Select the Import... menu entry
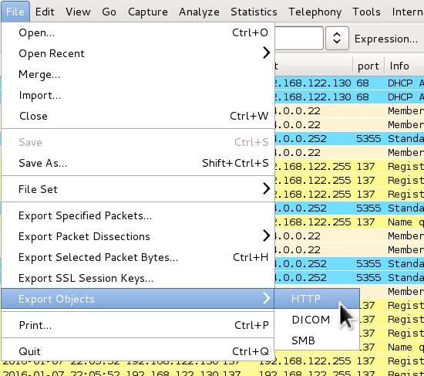 [138, 95]
